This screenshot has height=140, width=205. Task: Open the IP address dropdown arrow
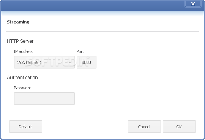coord(70,62)
